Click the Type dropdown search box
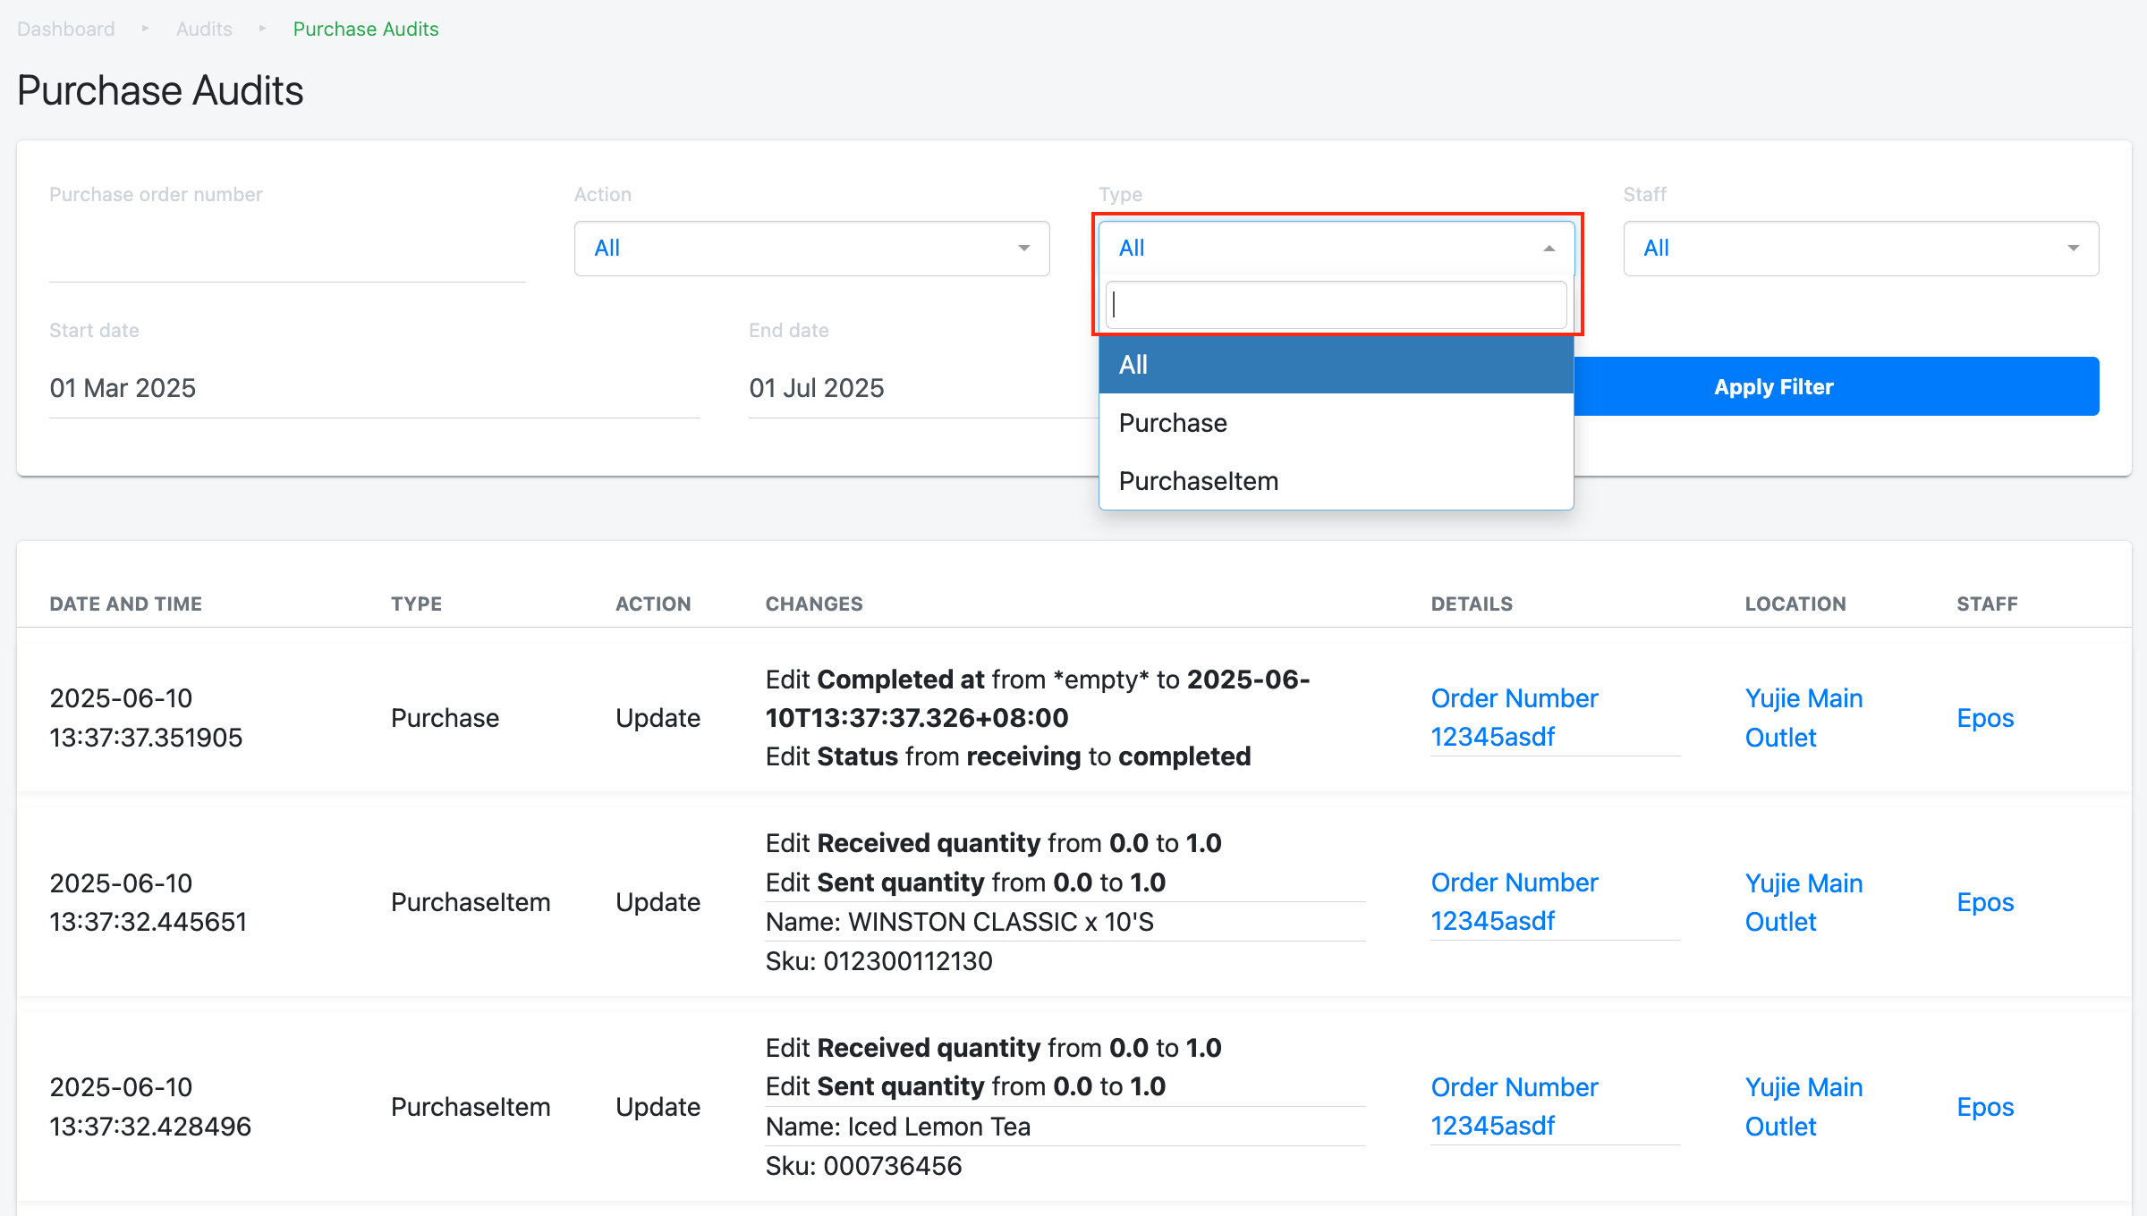 [x=1335, y=306]
